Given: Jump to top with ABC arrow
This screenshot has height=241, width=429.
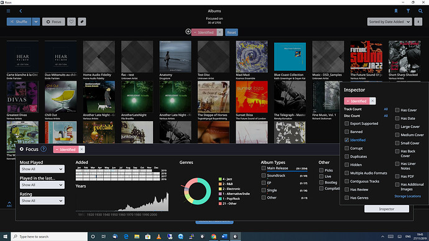Looking at the screenshot, I should click(9, 204).
